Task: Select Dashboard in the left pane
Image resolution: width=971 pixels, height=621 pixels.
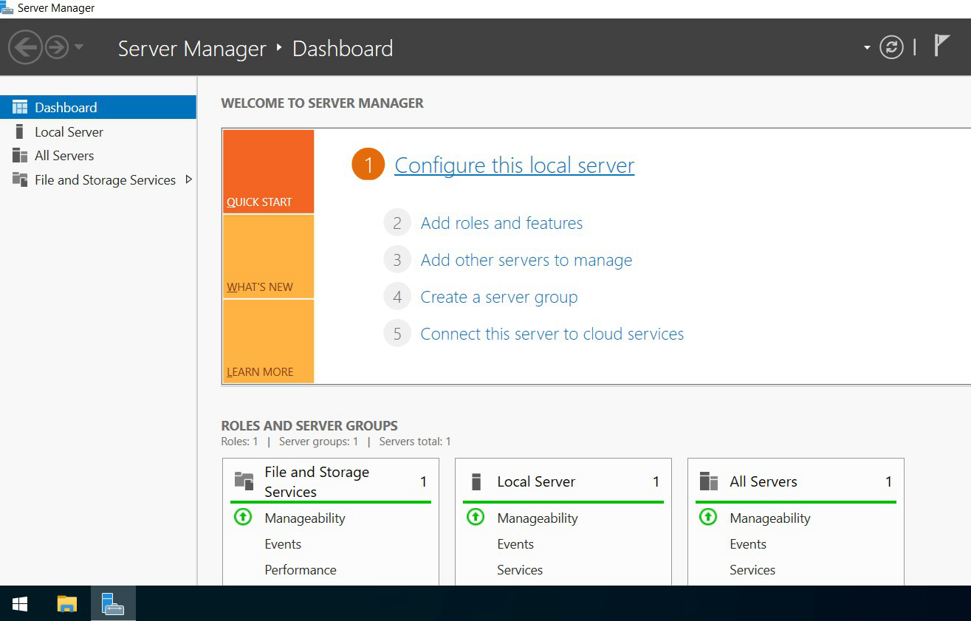Action: pos(98,107)
